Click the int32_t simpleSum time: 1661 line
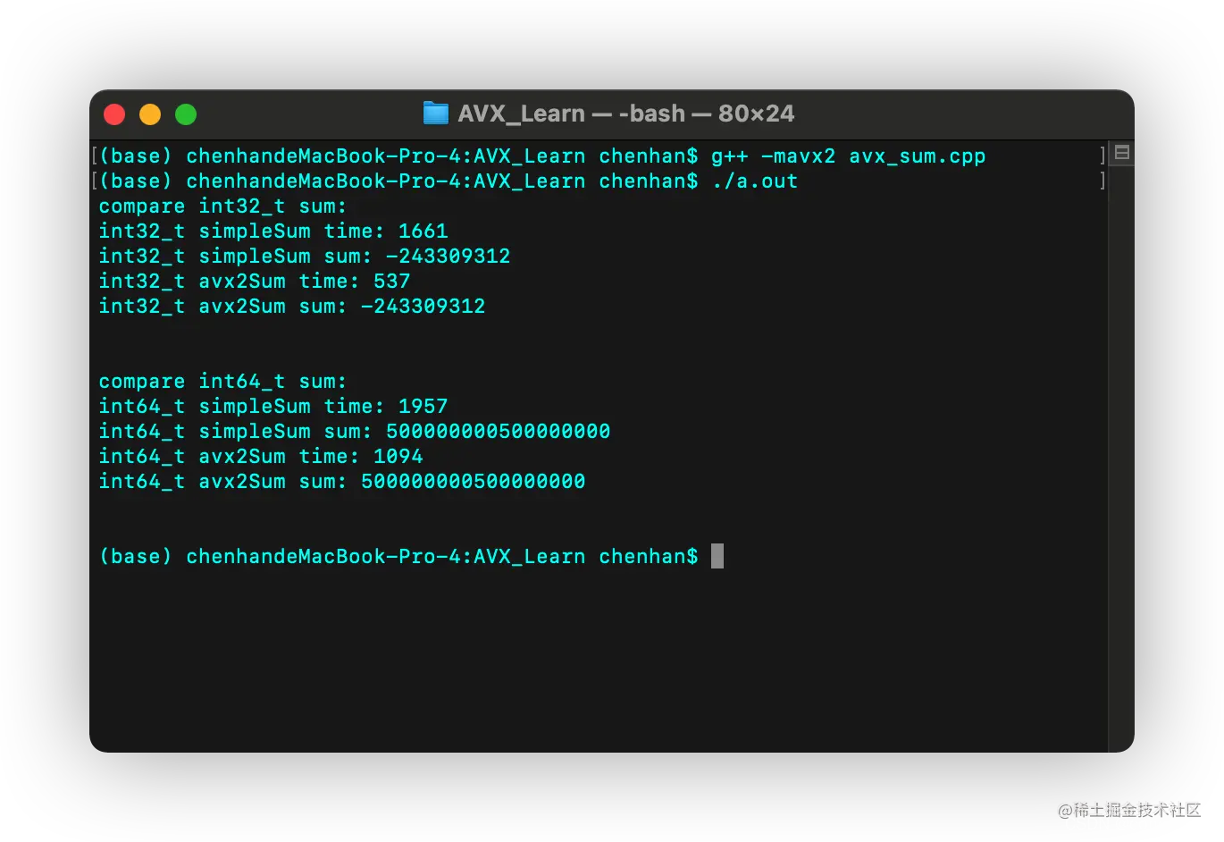Screen dimensions: 1224x842 coord(273,232)
